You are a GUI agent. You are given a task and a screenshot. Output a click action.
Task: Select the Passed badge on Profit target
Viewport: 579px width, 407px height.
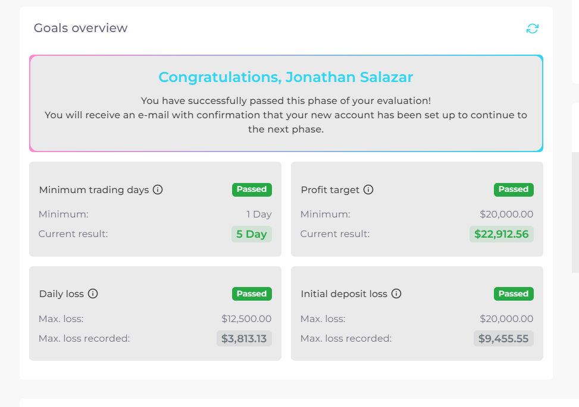tap(514, 190)
